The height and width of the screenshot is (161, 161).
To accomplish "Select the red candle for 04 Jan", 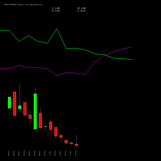I will pos(25,109).
